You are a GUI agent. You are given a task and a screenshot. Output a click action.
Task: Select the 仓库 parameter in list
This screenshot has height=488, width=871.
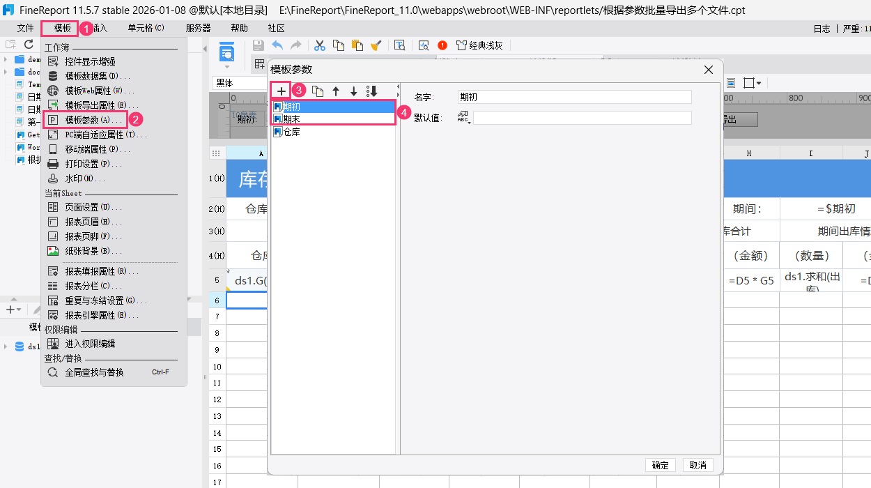[333, 132]
